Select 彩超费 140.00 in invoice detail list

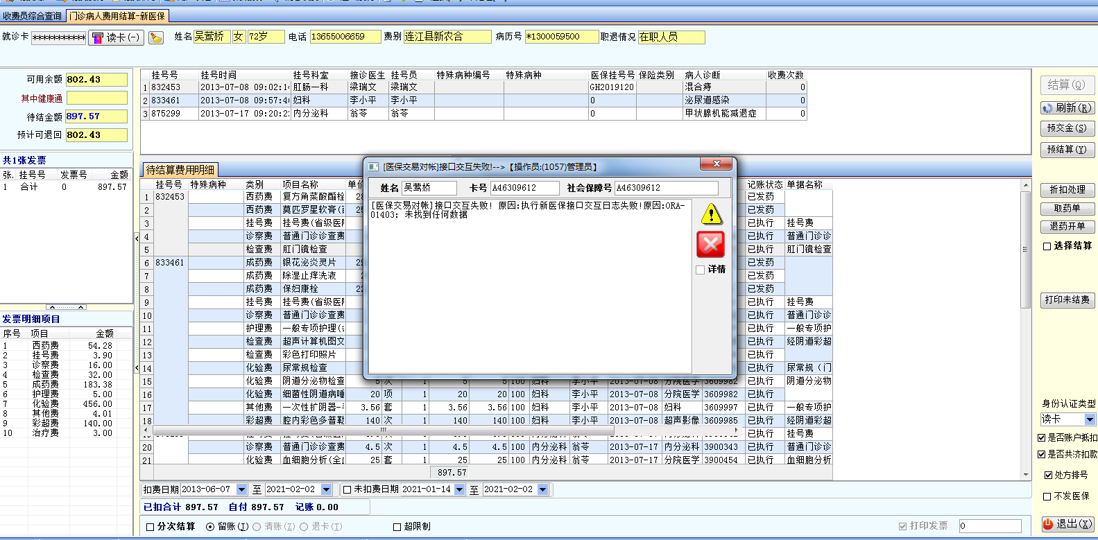67,423
